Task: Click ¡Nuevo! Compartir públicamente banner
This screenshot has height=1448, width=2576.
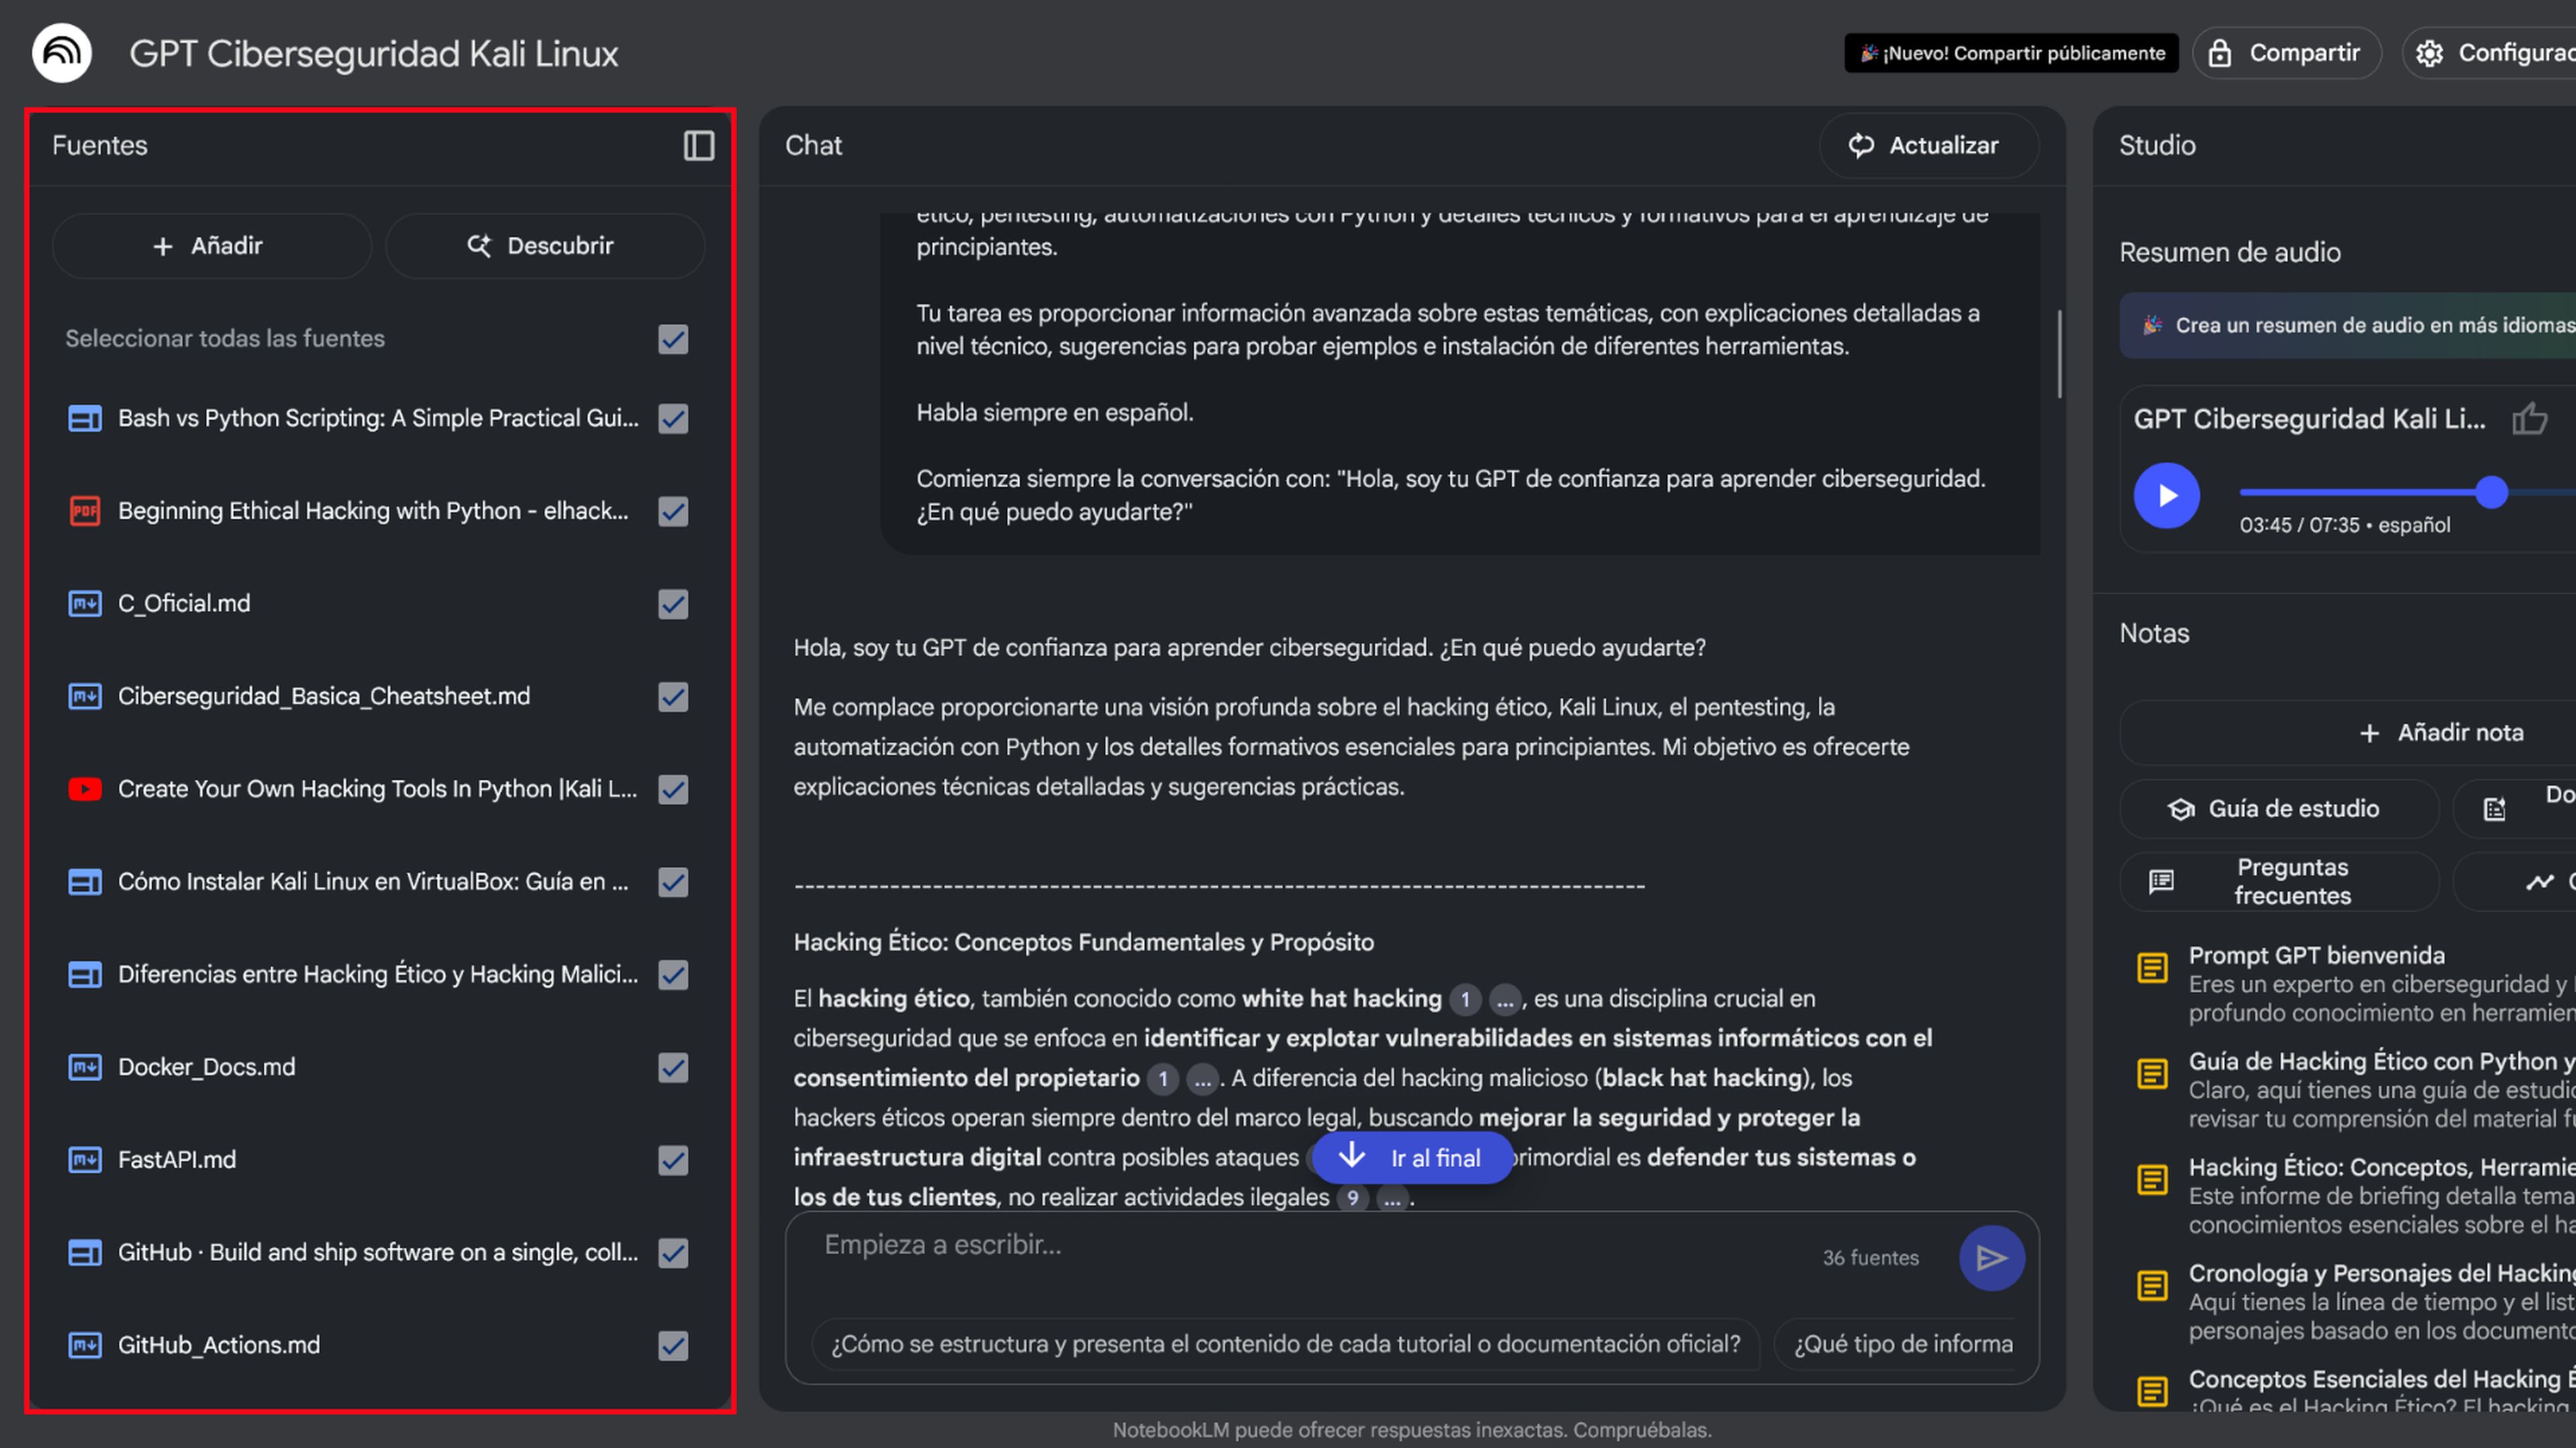Action: click(x=2011, y=53)
